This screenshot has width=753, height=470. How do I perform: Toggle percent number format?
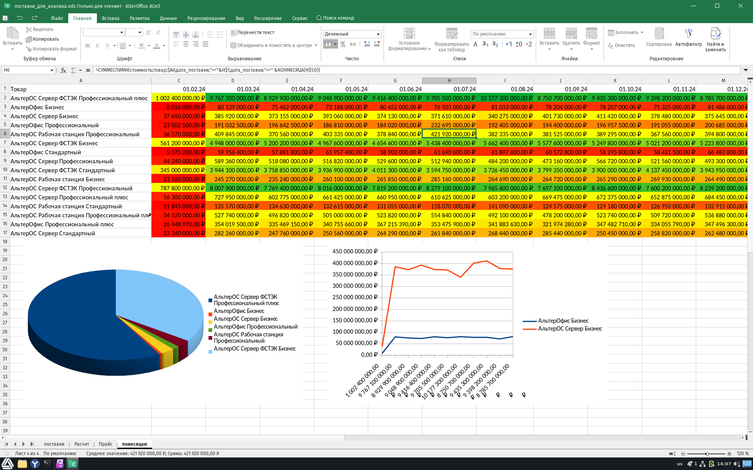tap(343, 44)
